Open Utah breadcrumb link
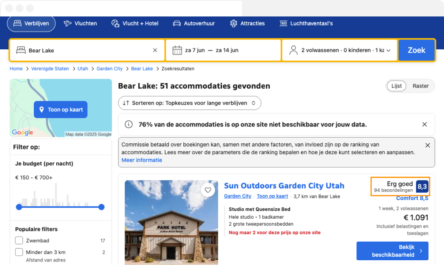444x265 pixels. click(x=83, y=69)
